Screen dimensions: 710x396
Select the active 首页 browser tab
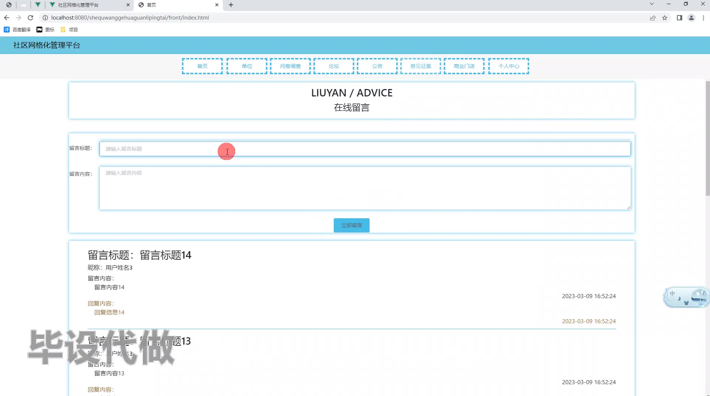179,5
